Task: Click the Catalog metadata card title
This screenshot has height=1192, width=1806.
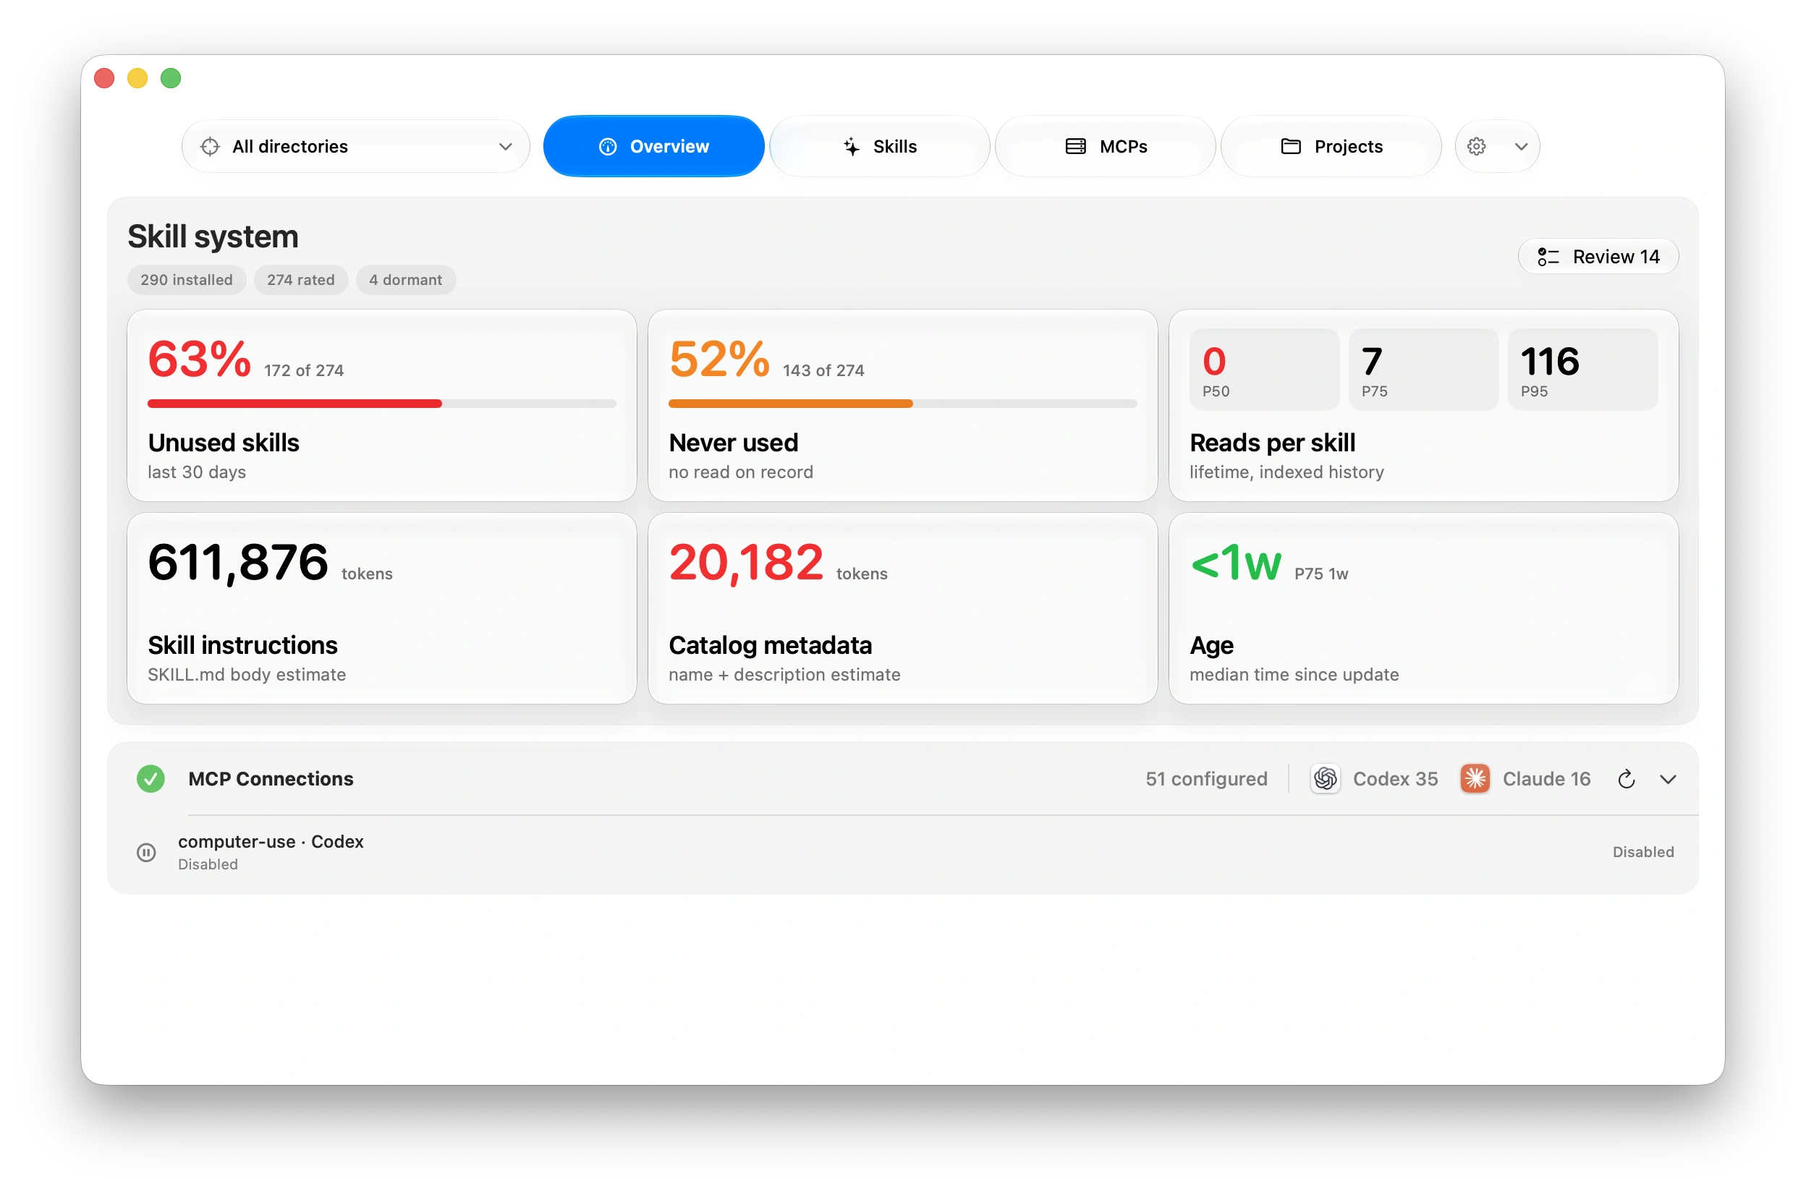Action: click(771, 645)
